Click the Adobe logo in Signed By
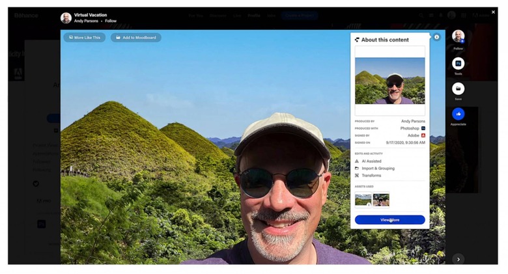The height and width of the screenshot is (274, 508). point(423,135)
